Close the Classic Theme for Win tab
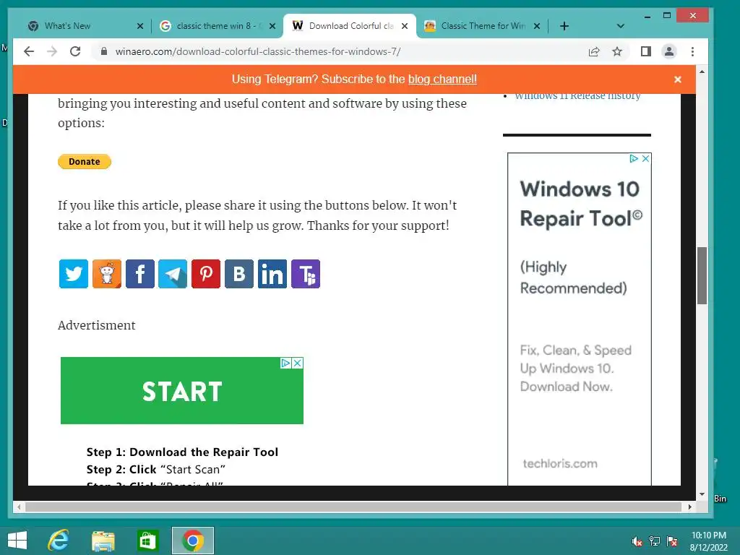This screenshot has height=555, width=740. click(537, 26)
